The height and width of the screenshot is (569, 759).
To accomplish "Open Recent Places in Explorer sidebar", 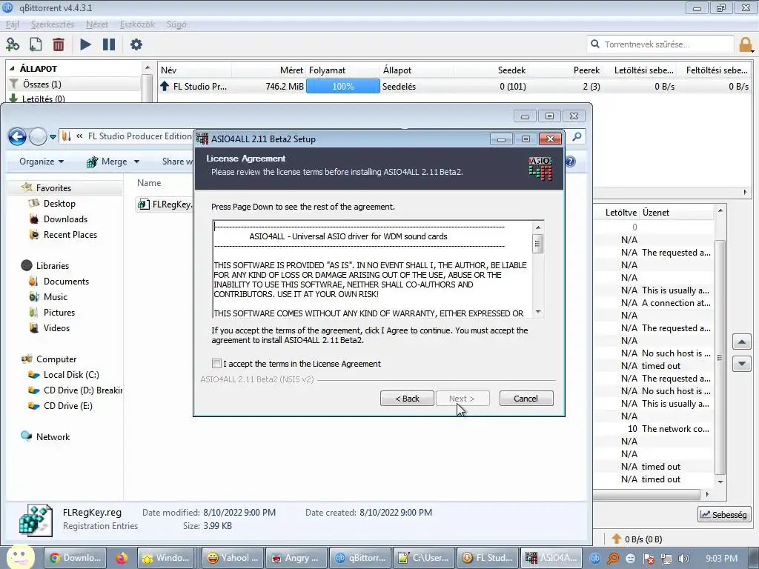I will [70, 235].
